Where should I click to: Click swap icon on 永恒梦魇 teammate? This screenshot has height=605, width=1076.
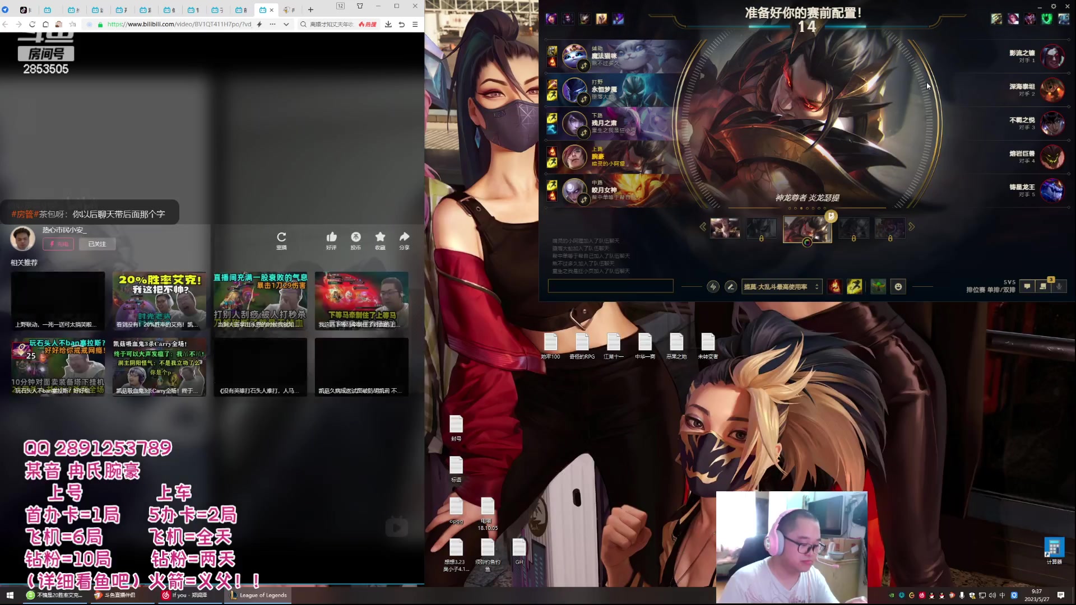pos(584,99)
